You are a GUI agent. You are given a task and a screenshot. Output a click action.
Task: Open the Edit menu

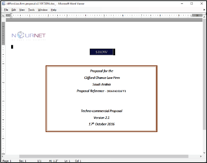(14, 10)
